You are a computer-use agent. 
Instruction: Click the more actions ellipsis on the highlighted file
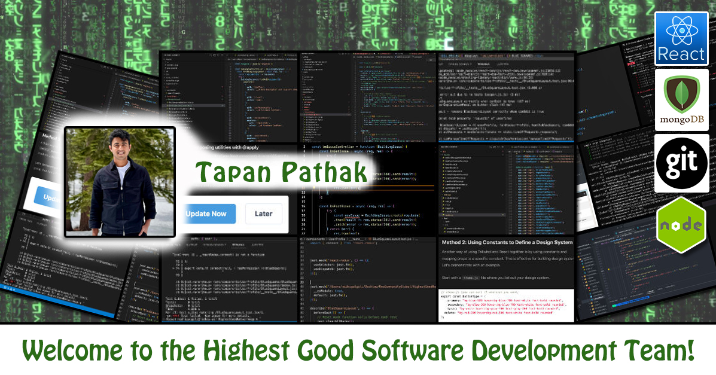[223, 105]
